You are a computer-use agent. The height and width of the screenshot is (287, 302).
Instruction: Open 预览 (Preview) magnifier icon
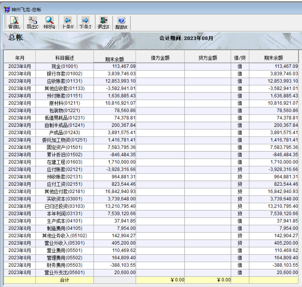coord(49,23)
